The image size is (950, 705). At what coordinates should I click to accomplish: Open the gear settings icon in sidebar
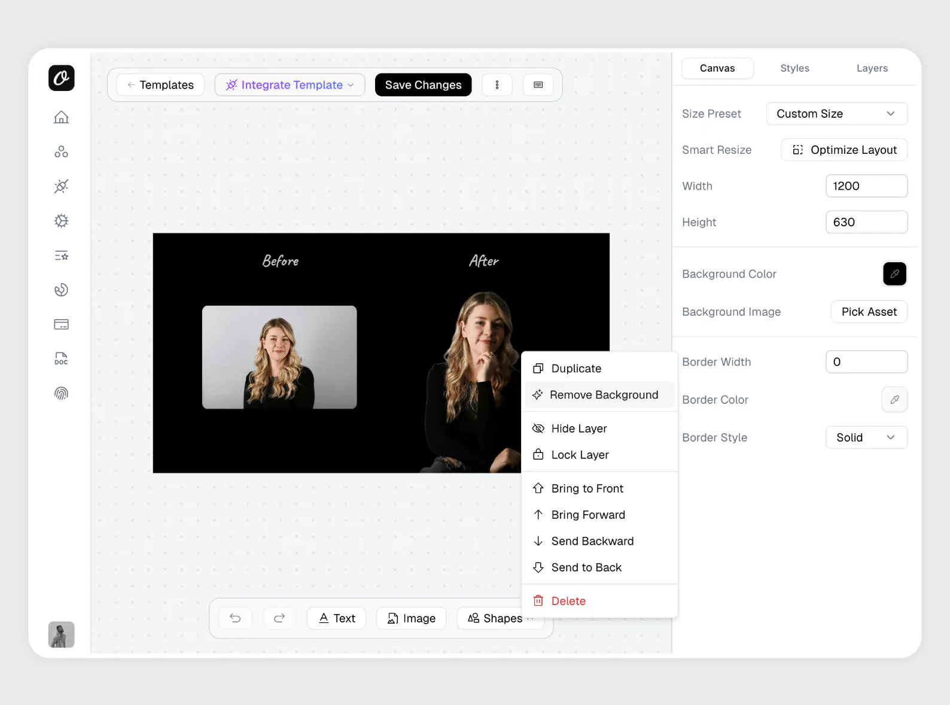[x=62, y=221]
